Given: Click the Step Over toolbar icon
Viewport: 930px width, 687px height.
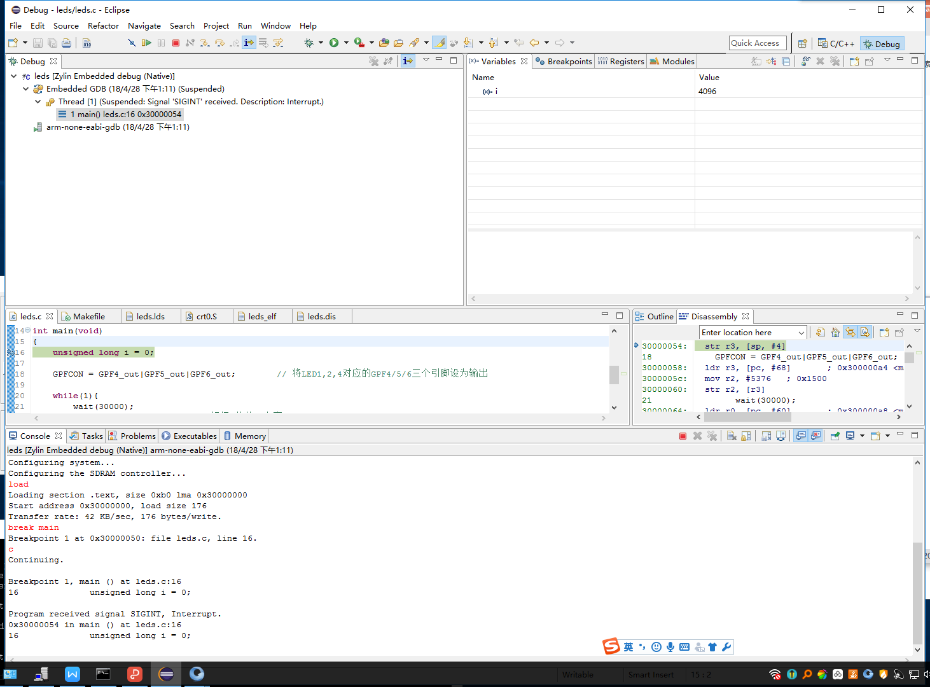Looking at the screenshot, I should [219, 43].
